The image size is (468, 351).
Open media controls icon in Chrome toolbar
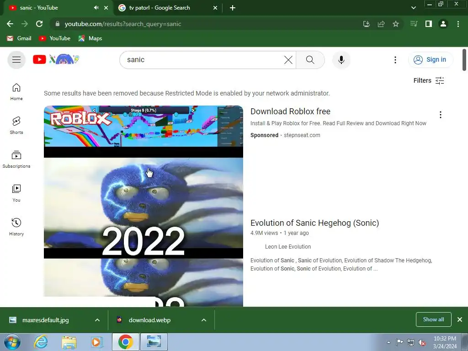pyautogui.click(x=414, y=24)
